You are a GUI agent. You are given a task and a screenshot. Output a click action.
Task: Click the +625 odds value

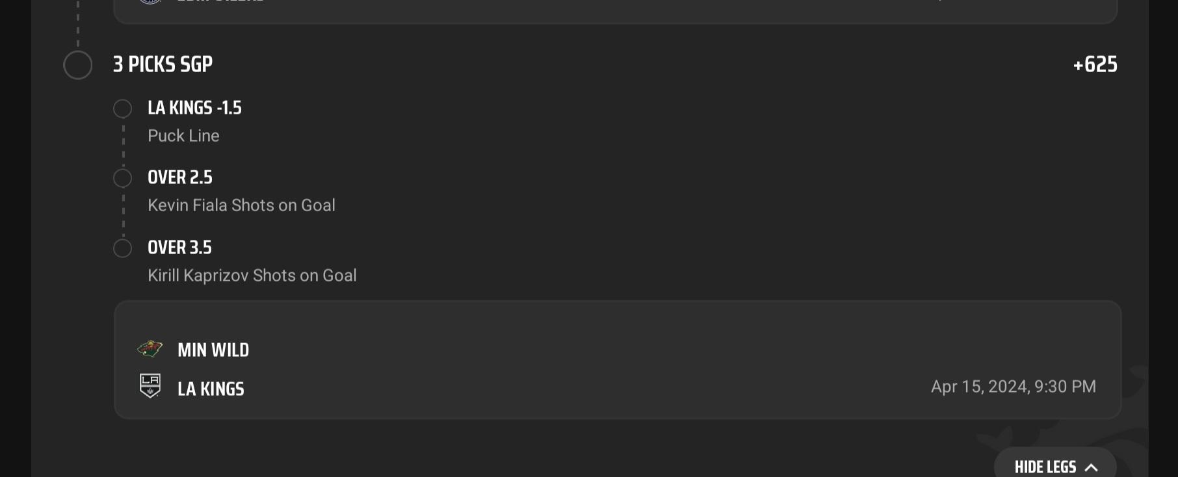(x=1095, y=64)
